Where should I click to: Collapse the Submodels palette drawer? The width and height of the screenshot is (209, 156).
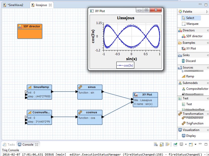pos(208,83)
